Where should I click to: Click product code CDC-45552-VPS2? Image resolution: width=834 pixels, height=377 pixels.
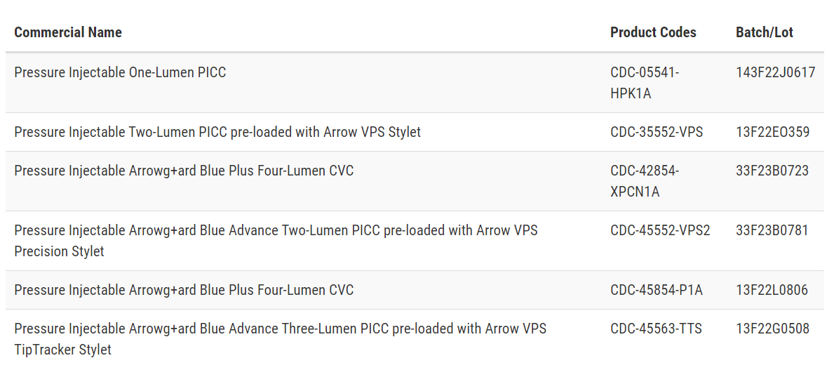660,230
